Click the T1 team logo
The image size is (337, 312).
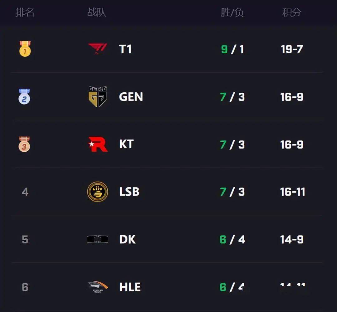[98, 49]
